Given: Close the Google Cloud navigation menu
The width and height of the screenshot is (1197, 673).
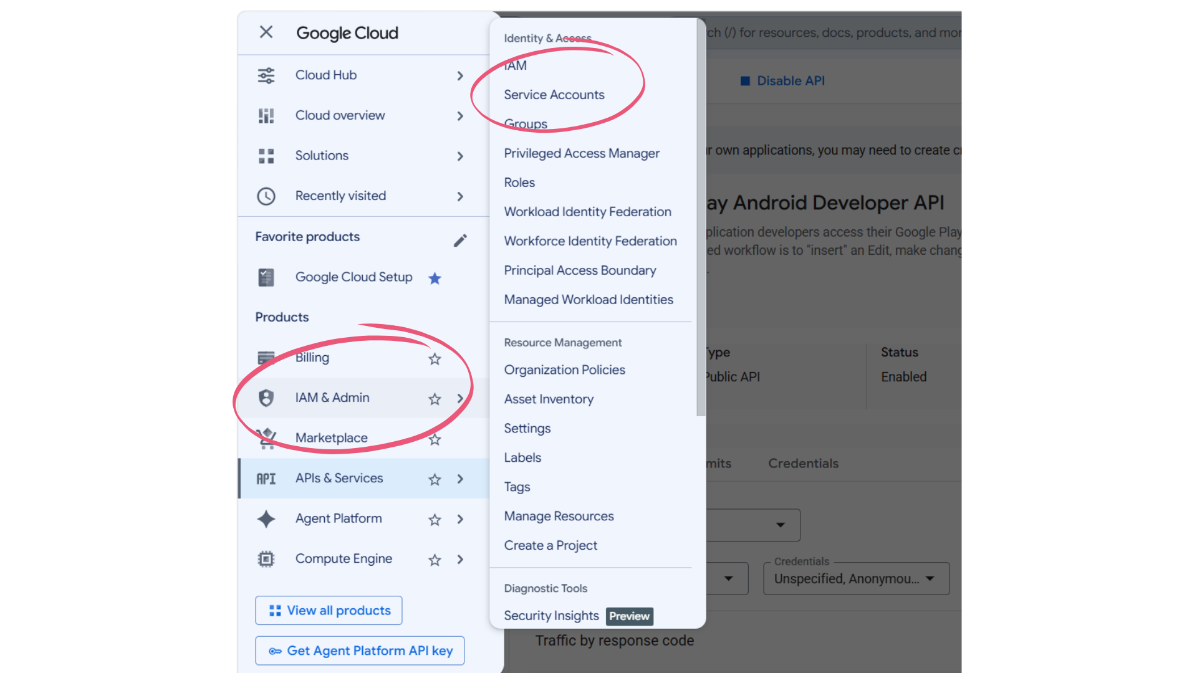Looking at the screenshot, I should click(x=266, y=32).
